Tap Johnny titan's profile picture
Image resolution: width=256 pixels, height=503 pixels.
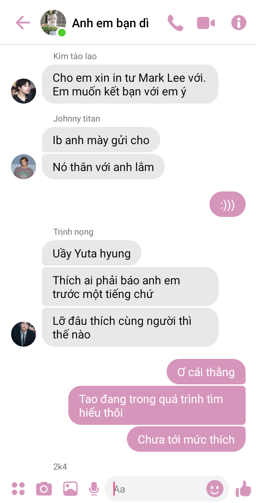24,167
